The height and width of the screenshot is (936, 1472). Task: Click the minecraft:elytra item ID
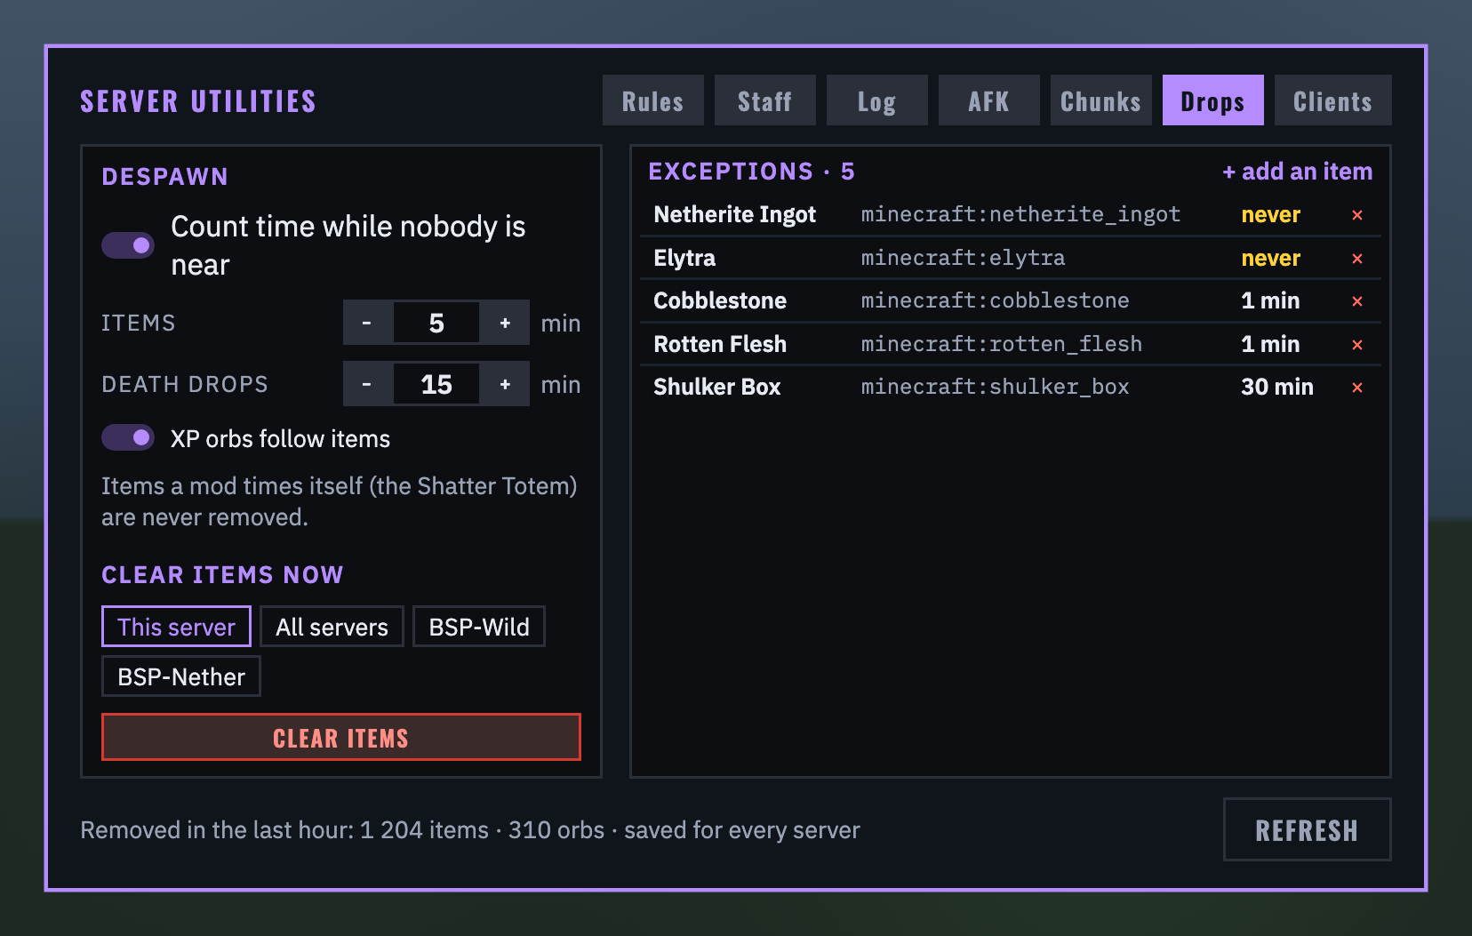pyautogui.click(x=964, y=259)
